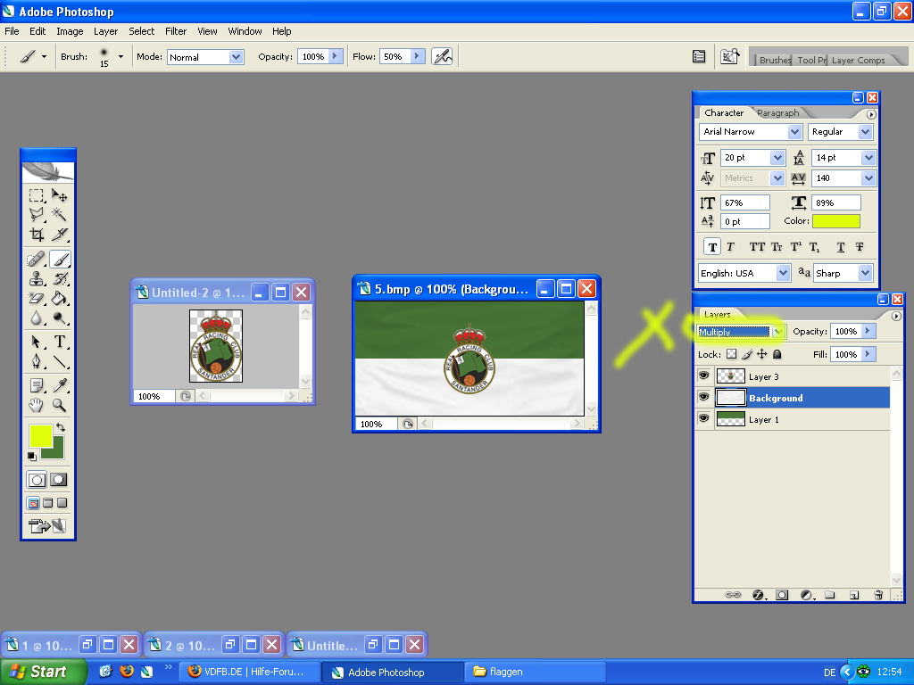Screen dimensions: 914x685
Task: Select the Magic Wand tool
Action: pos(60,214)
